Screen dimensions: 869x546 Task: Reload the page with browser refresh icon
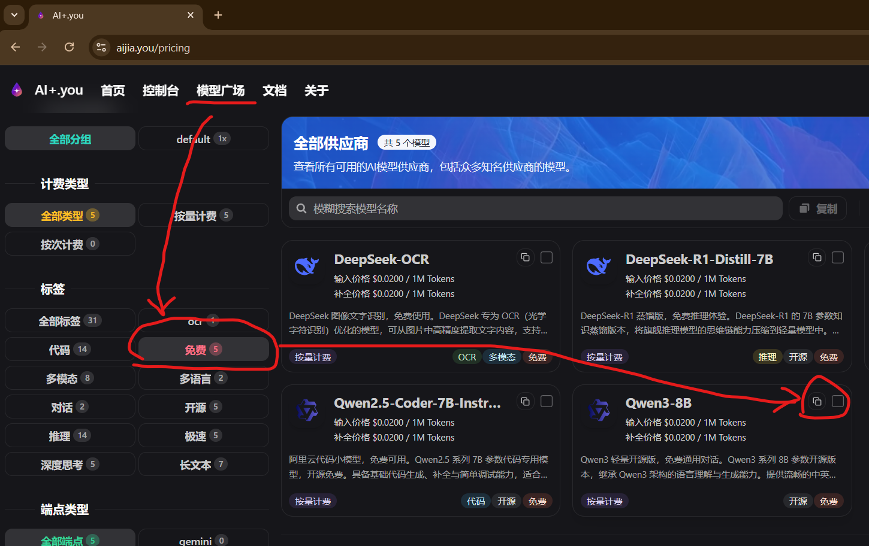click(70, 47)
